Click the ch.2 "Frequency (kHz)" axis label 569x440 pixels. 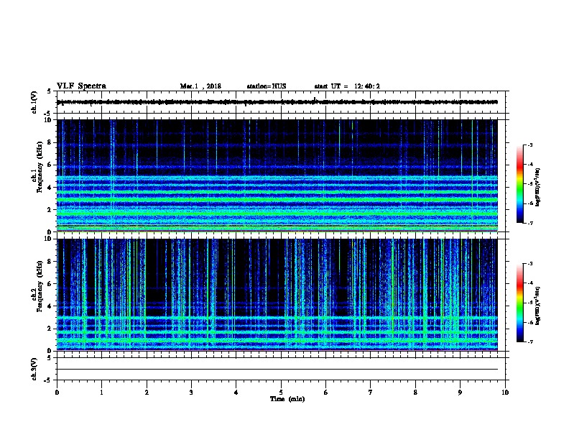40,286
